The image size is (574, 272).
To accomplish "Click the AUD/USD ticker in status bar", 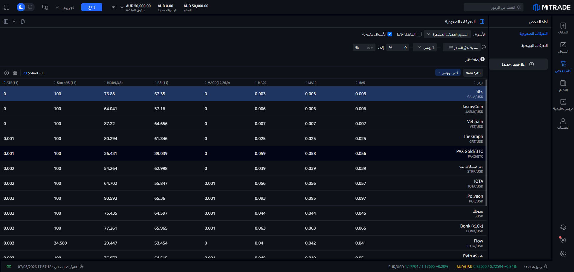I will pos(486,267).
